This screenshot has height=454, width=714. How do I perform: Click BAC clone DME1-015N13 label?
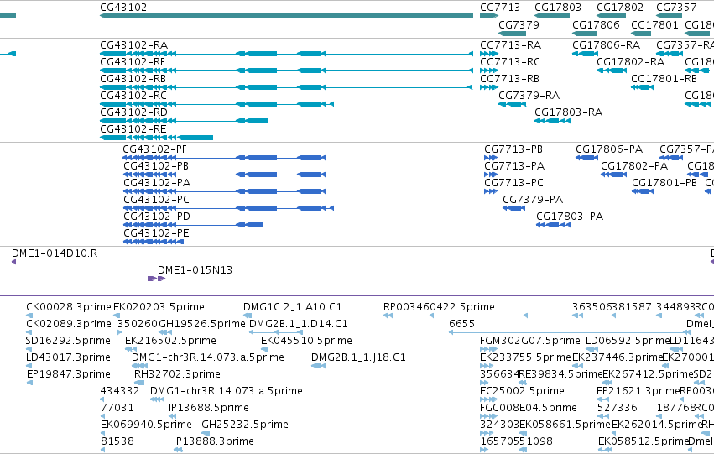tap(195, 270)
